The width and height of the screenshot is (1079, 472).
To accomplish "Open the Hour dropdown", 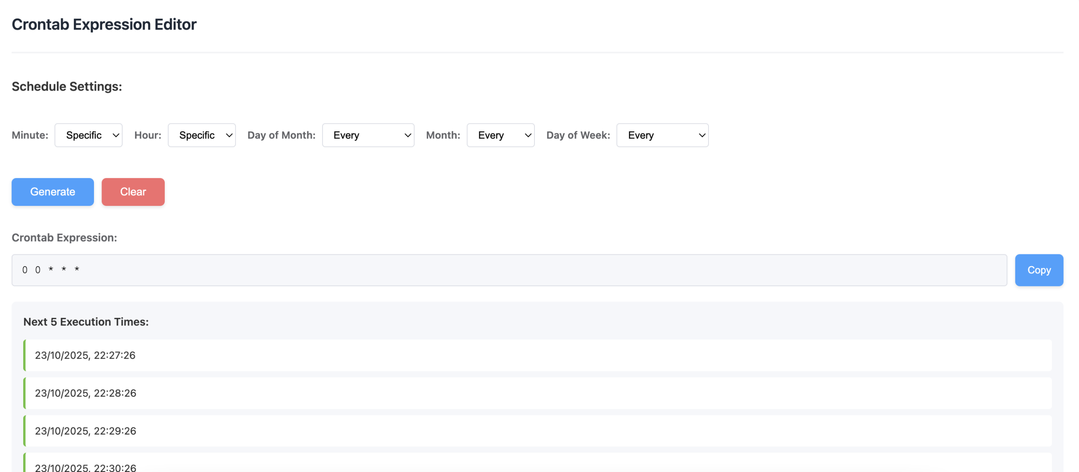I will pyautogui.click(x=201, y=135).
